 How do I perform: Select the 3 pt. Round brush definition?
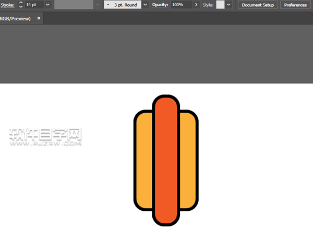[x=122, y=5]
